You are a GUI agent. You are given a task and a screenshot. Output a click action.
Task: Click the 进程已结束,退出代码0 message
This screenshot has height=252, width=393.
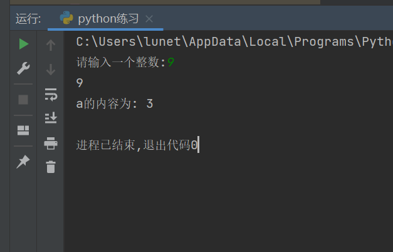(137, 145)
